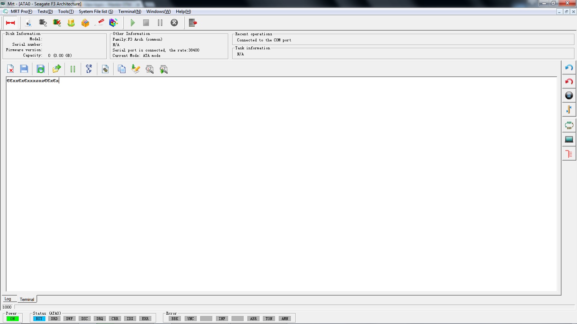Click the yellow database cylinder icon

click(x=71, y=23)
